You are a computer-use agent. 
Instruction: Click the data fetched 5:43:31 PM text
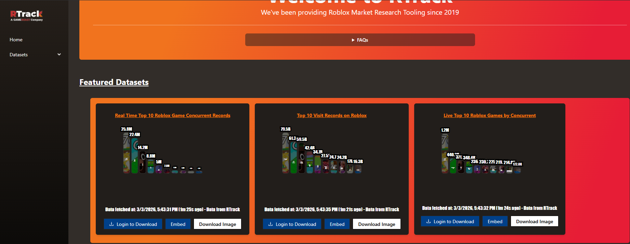[x=172, y=210]
